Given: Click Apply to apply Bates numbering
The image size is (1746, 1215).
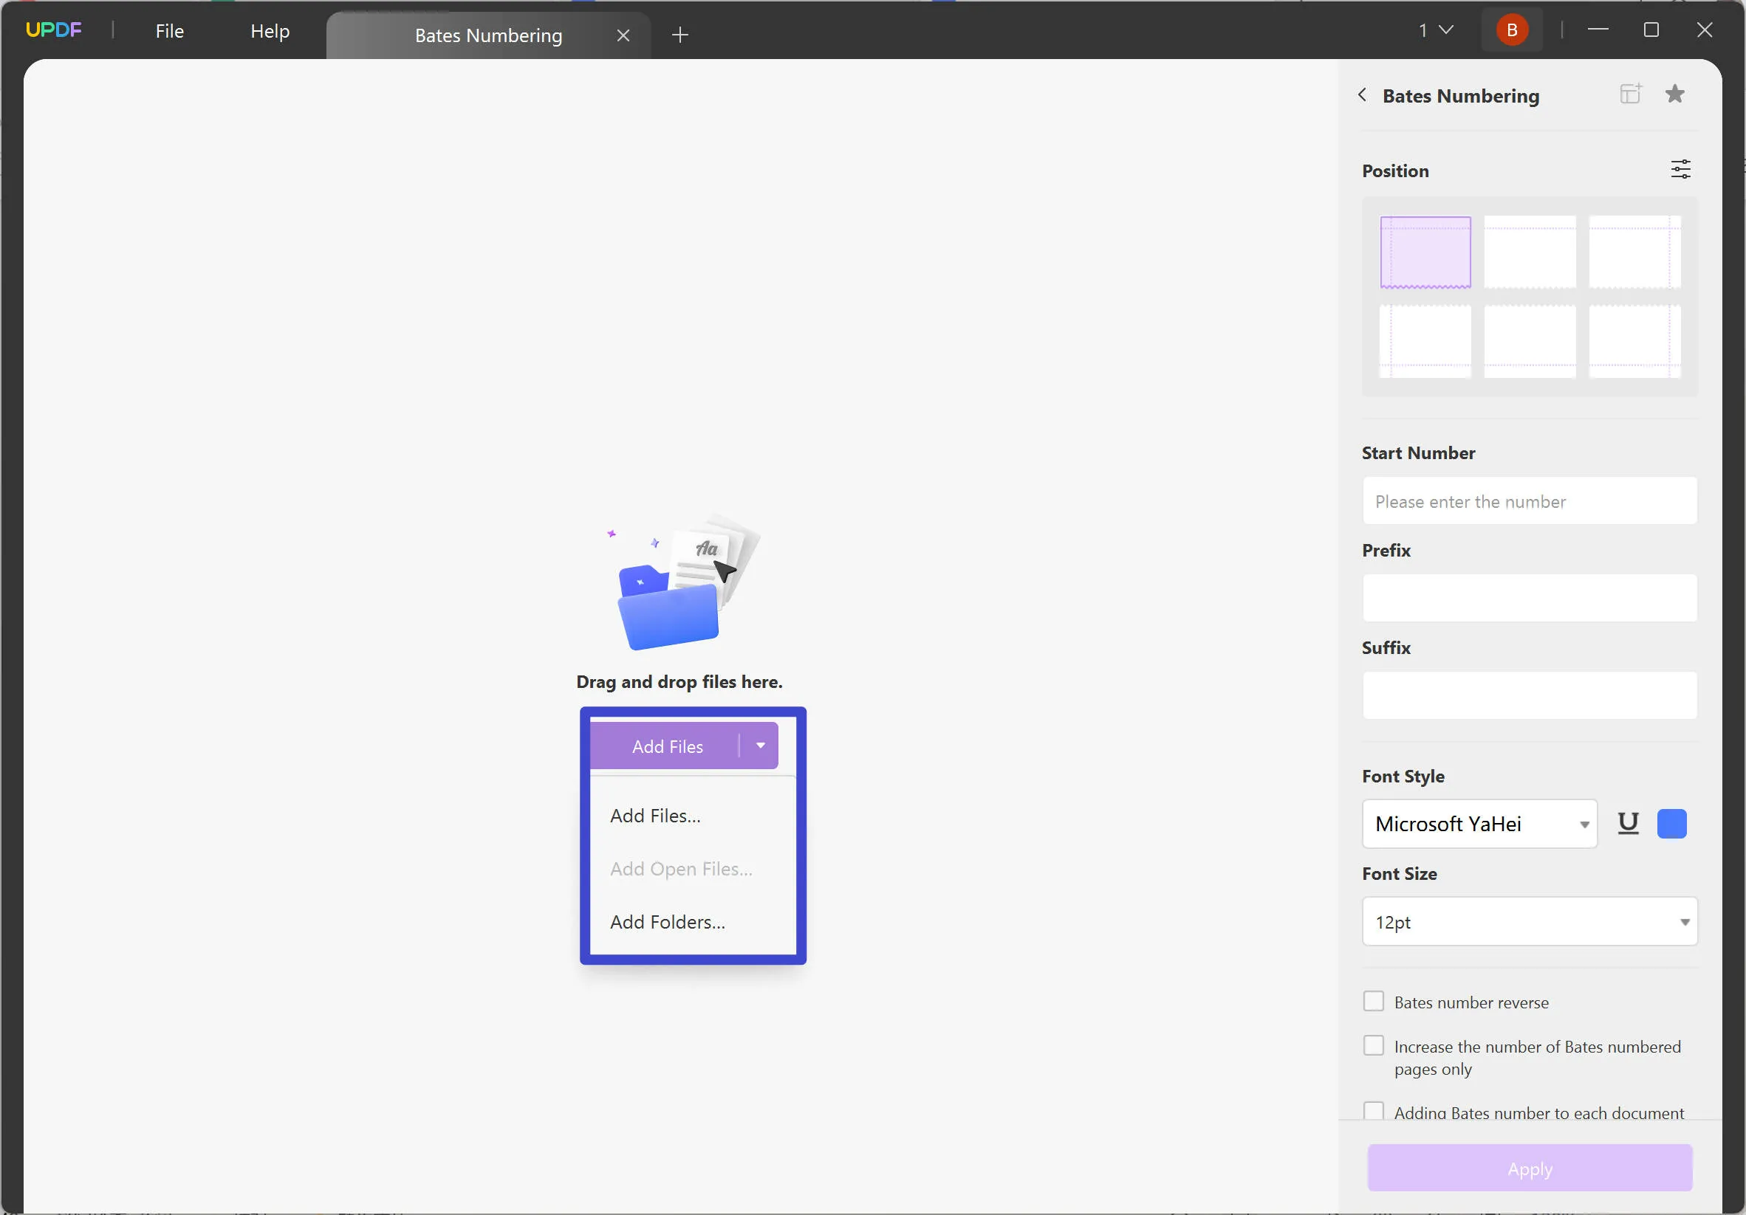Looking at the screenshot, I should [x=1530, y=1168].
